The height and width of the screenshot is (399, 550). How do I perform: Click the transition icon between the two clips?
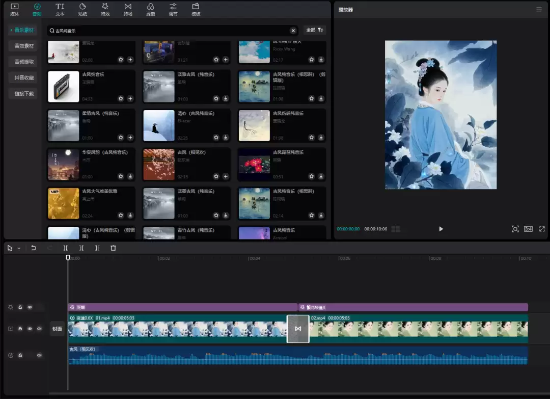[x=298, y=329]
